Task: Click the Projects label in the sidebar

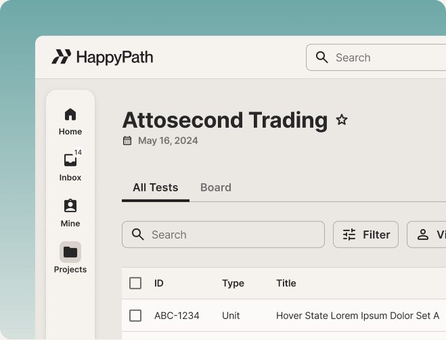Action: [x=70, y=270]
